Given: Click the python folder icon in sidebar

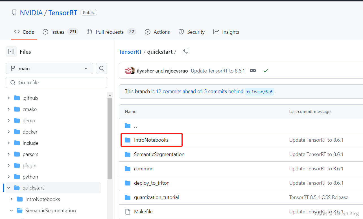Looking at the screenshot, I should point(17,177).
